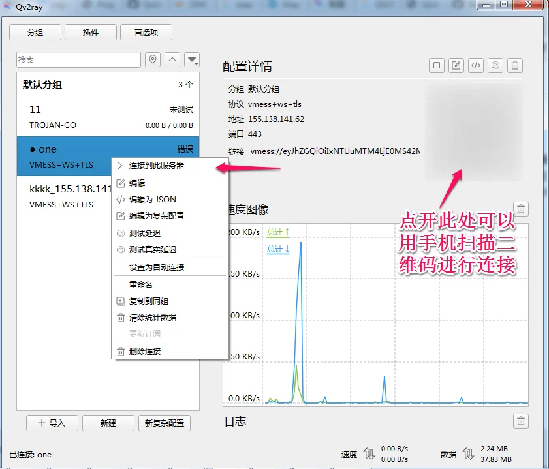Click the delete trash icon in 配置详情

515,65
